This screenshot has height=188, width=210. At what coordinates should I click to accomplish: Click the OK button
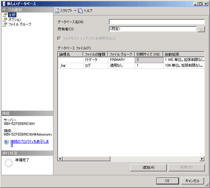coord(167,181)
